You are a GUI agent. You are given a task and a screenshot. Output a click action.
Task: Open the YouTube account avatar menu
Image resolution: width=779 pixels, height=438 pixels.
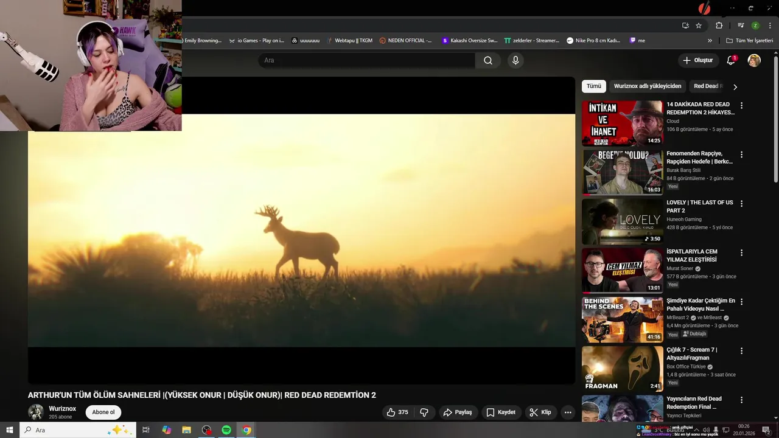point(754,60)
